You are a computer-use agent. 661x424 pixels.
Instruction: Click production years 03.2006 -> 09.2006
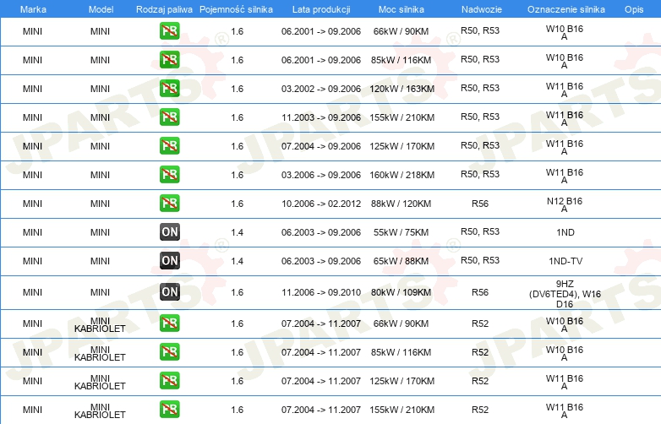pyautogui.click(x=321, y=175)
